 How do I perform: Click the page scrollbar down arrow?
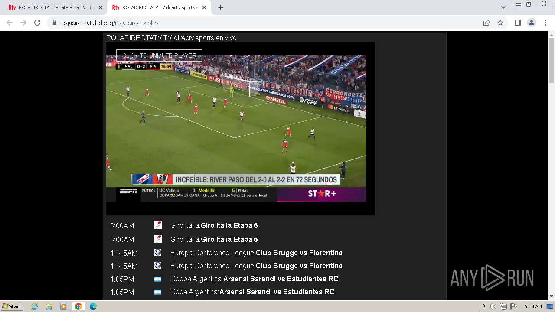coord(552,296)
